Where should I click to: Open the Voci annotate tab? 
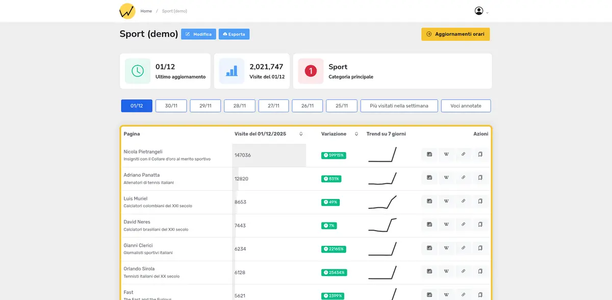click(466, 106)
